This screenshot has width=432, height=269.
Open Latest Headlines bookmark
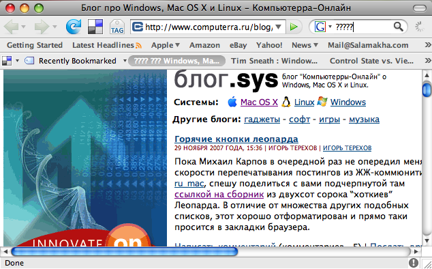click(106, 45)
